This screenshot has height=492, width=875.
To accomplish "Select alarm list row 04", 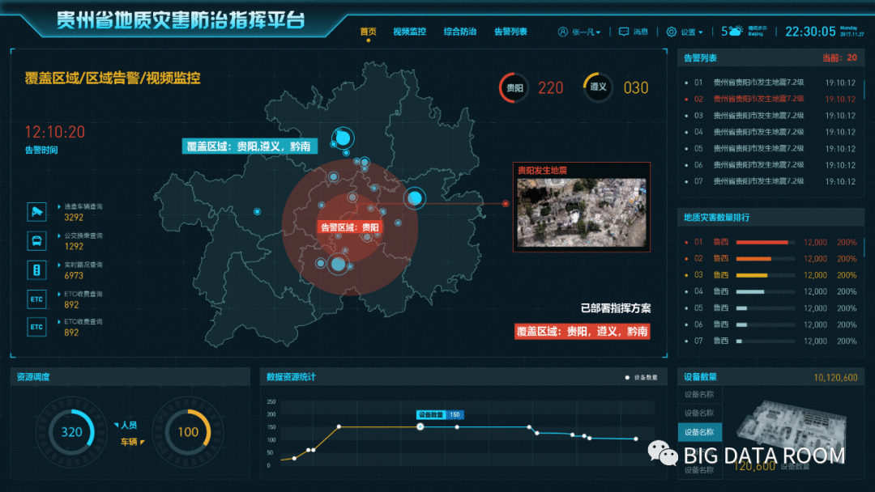I will coord(770,132).
